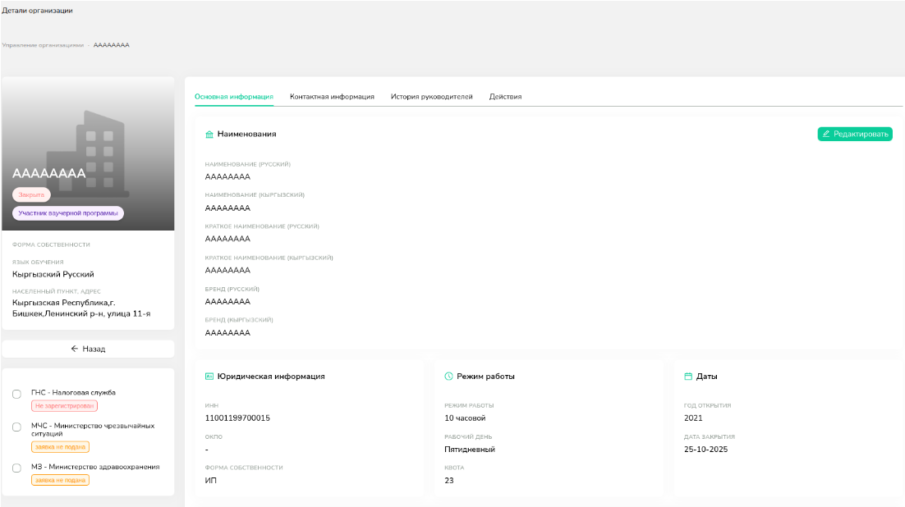This screenshot has height=507, width=905.
Task: Tick the МЧС - Министерство чрезвычайных ситуаций checkbox
Action: (16, 427)
